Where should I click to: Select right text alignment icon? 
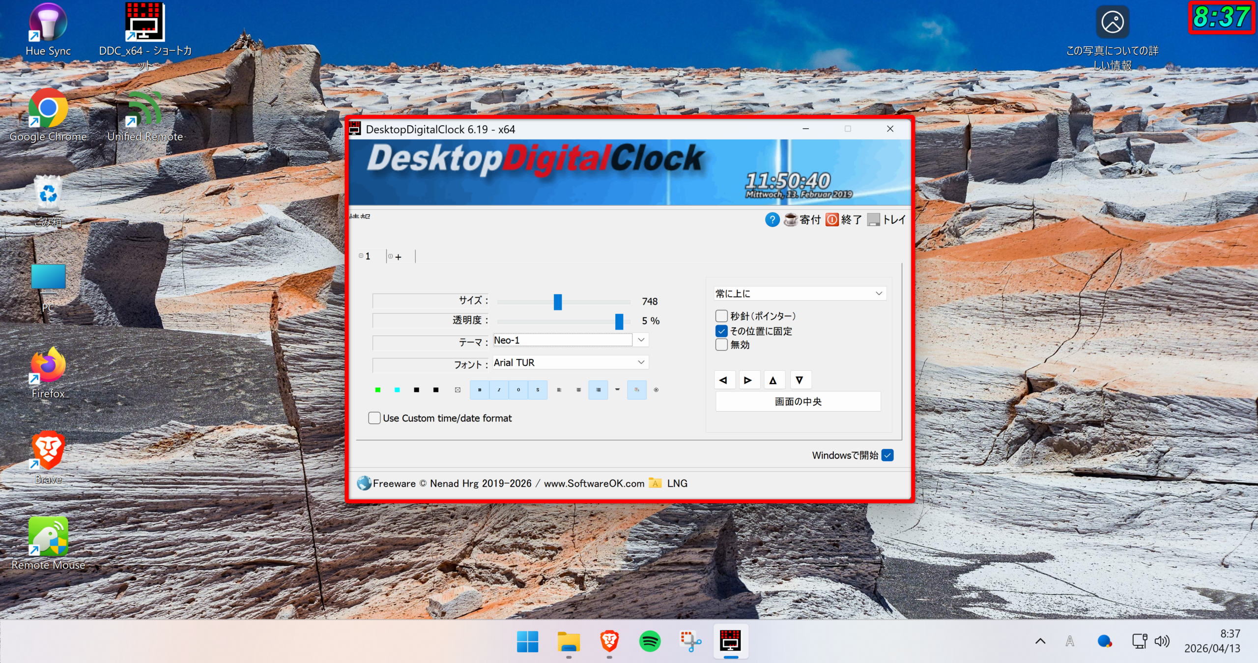[598, 390]
